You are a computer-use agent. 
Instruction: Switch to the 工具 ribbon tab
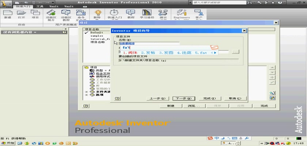pos(40,7)
